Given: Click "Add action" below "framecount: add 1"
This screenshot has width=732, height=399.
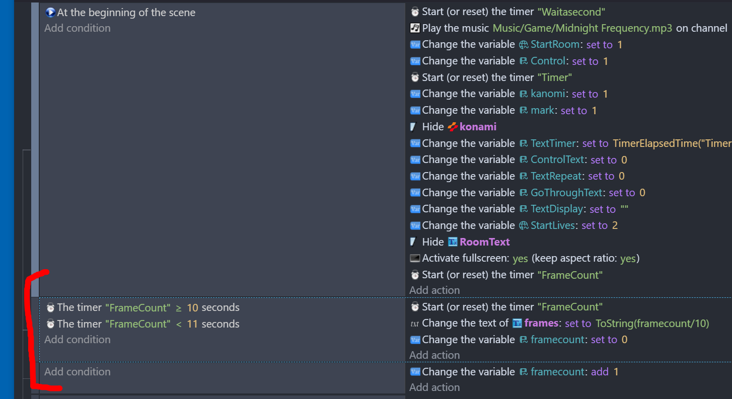Looking at the screenshot, I should point(434,387).
